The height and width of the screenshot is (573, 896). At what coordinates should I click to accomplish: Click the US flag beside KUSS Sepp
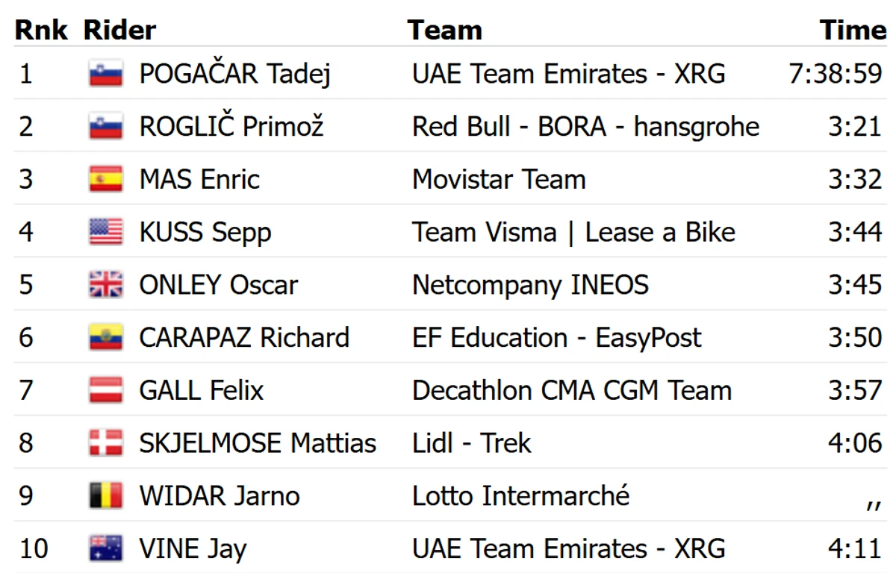click(106, 232)
